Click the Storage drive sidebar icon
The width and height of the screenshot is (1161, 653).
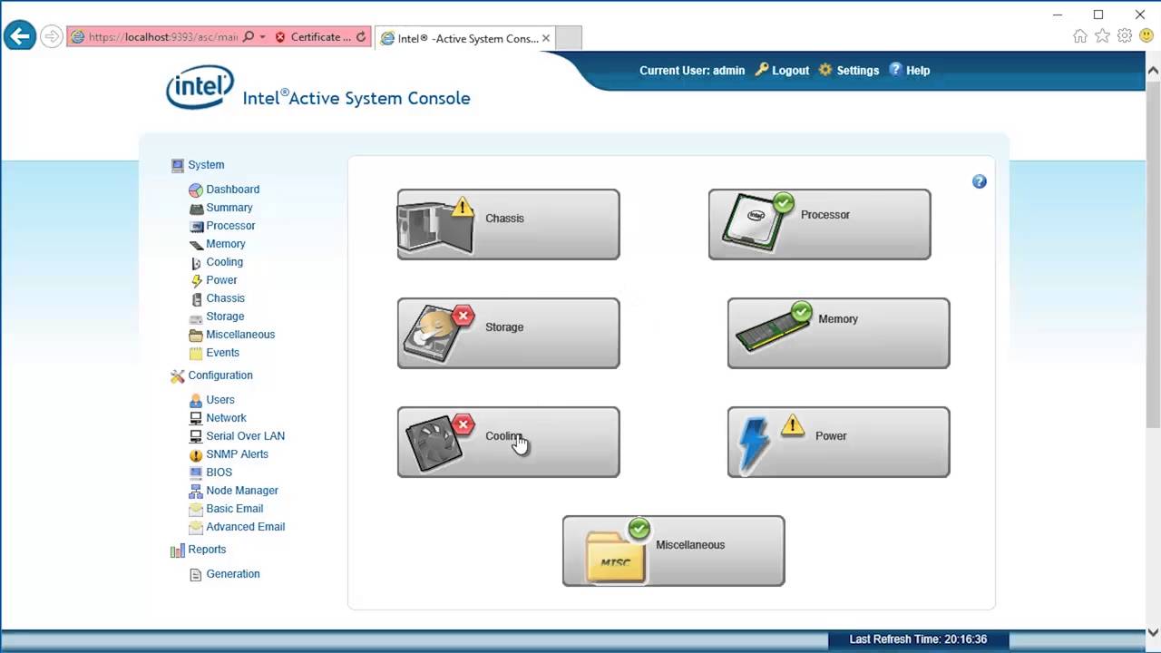(196, 317)
